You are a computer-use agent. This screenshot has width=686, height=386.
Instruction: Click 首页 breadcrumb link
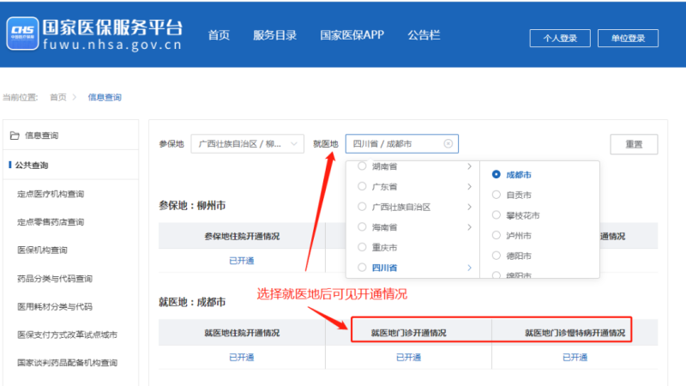(x=58, y=97)
